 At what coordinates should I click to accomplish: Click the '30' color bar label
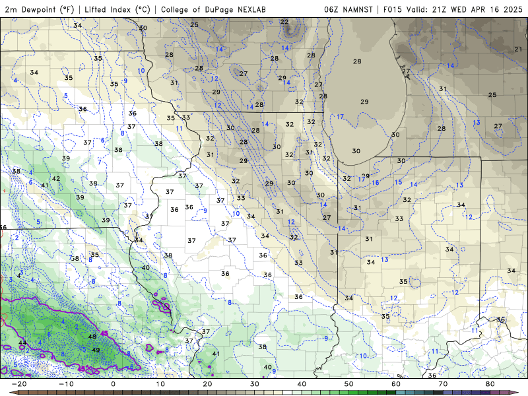[255, 384]
